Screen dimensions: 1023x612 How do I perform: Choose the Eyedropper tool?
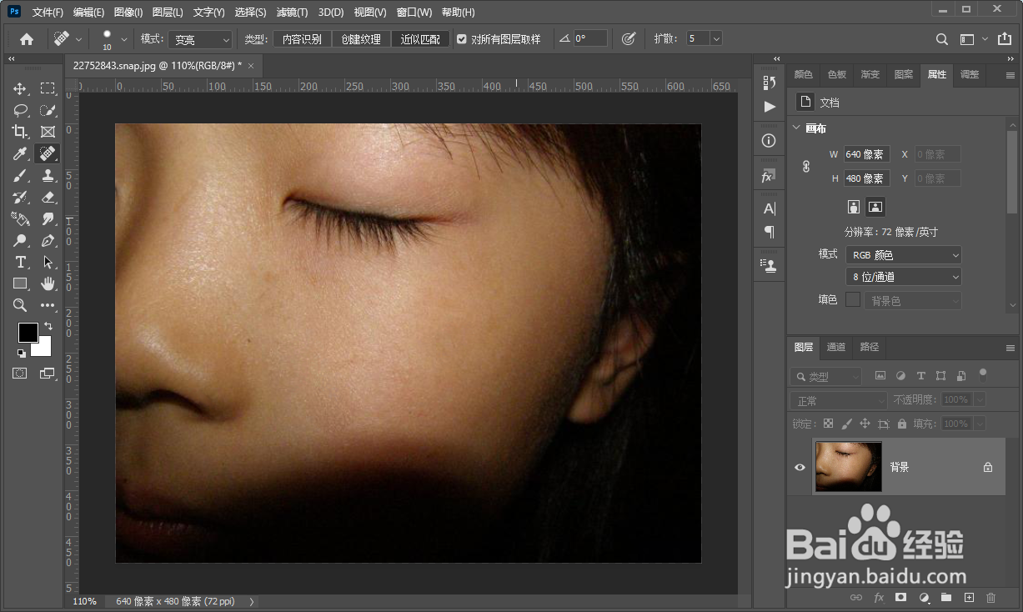(20, 153)
